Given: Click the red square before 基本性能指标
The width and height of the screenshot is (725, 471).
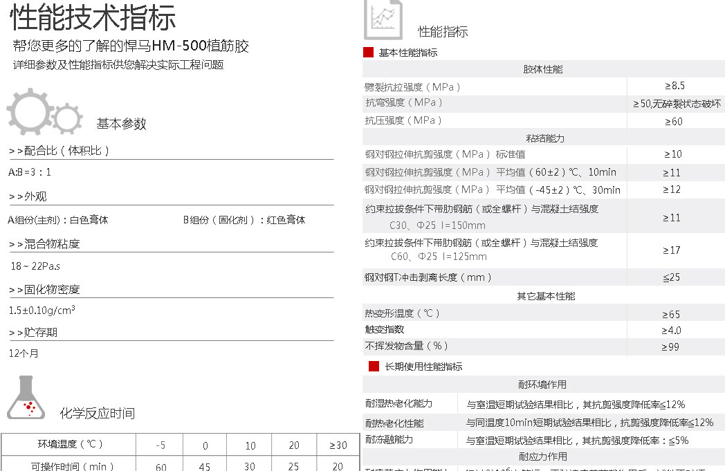Looking at the screenshot, I should [x=368, y=53].
